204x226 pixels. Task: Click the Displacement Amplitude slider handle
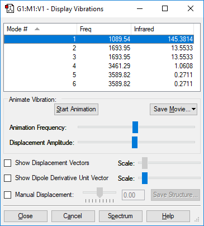tap(135, 142)
